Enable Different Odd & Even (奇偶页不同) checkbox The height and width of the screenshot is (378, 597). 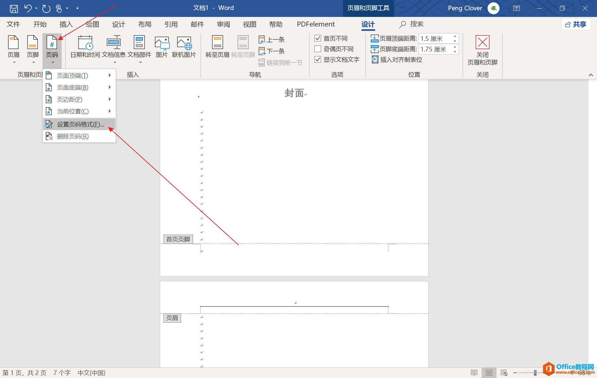(x=318, y=49)
